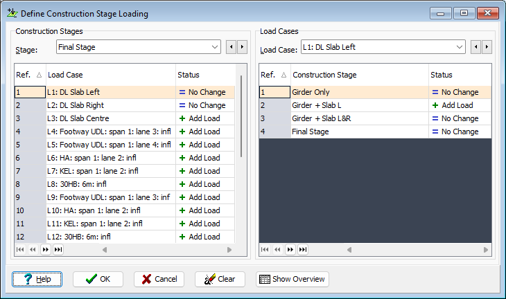The image size is (506, 299).
Task: Open the Show Overview window
Action: (293, 279)
